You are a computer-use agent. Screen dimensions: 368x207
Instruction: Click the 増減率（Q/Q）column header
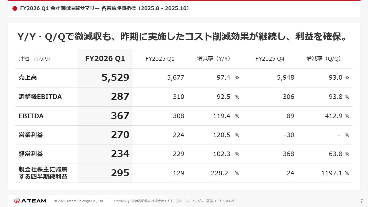coord(323,59)
